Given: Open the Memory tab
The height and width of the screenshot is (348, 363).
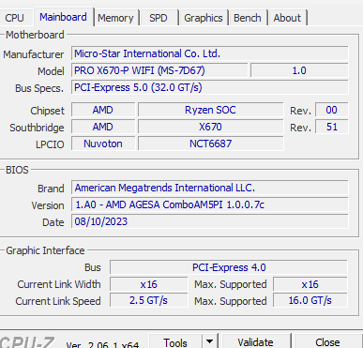Looking at the screenshot, I should pyautogui.click(x=115, y=18).
